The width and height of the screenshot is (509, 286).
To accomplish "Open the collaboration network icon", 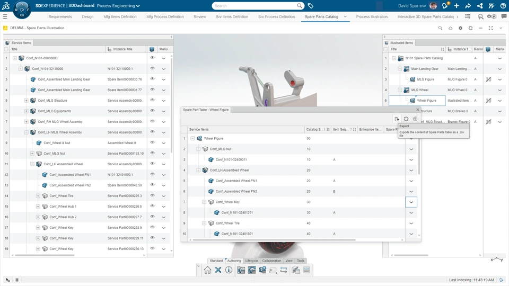I will click(x=480, y=6).
